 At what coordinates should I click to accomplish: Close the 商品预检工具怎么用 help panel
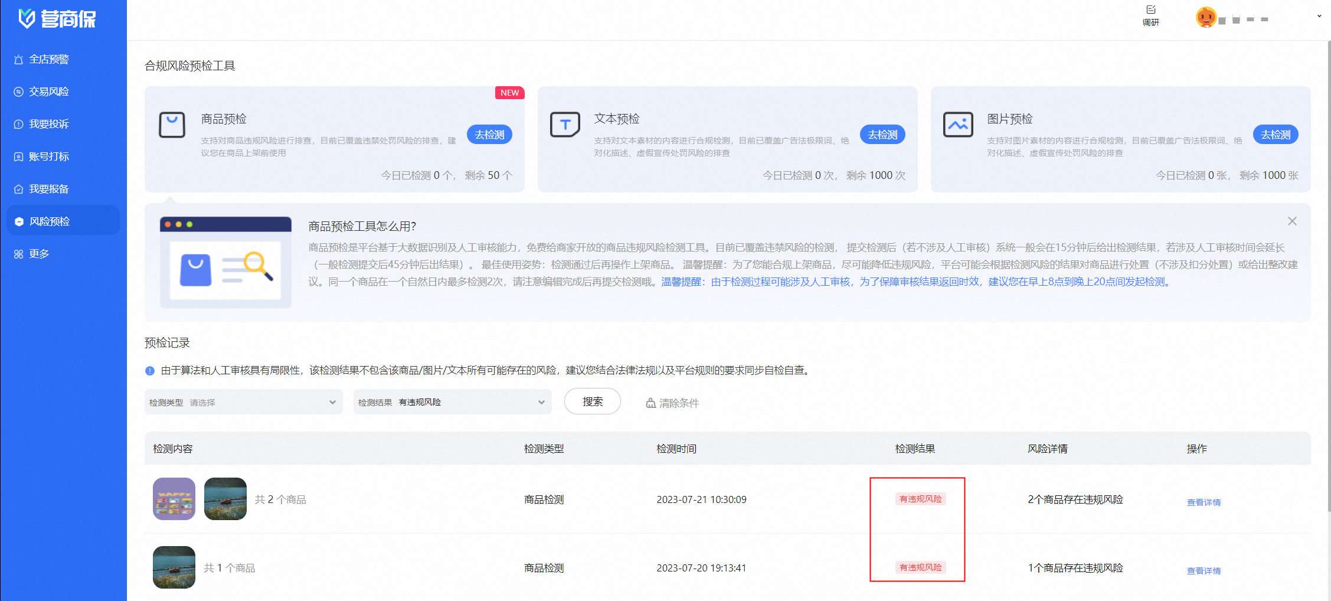(1292, 221)
